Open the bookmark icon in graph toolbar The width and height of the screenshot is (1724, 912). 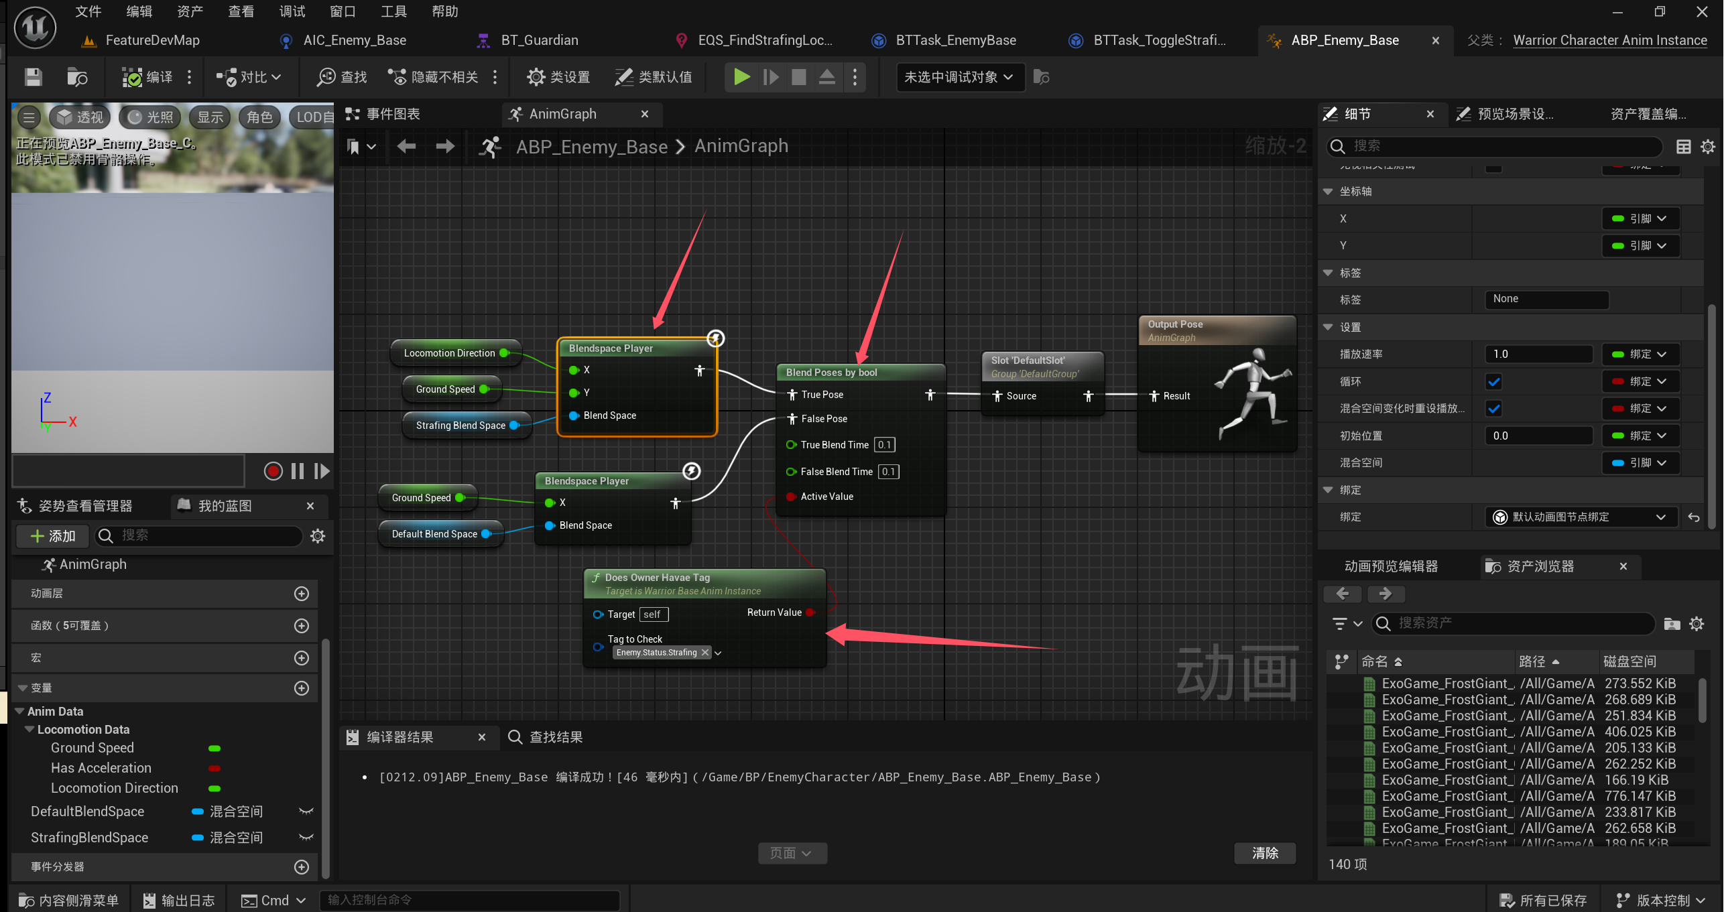tap(353, 146)
